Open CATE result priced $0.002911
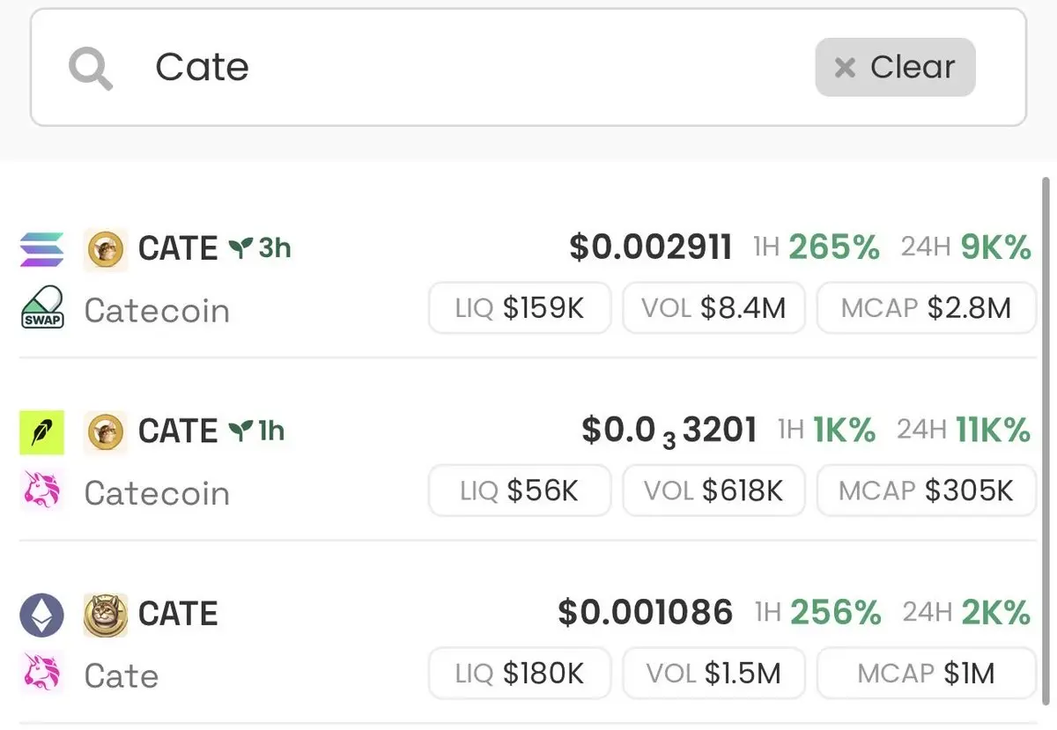The height and width of the screenshot is (730, 1057). 527,278
